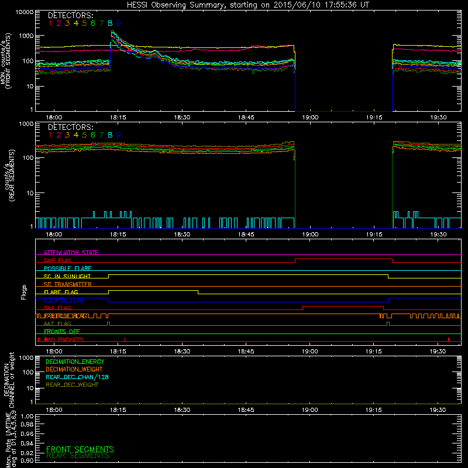This screenshot has width=468, height=468.
Task: Click the ATTENUATOR STATE flag label
Action: point(71,253)
